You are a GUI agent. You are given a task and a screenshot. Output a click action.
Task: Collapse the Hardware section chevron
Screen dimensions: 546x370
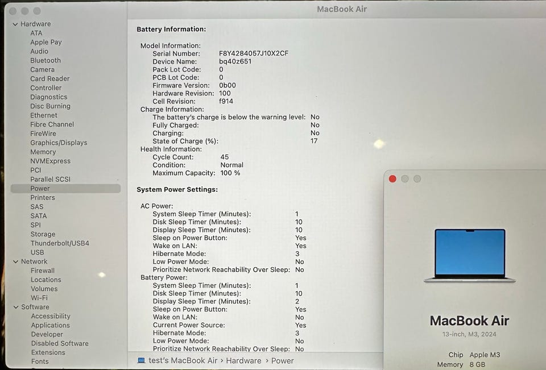coord(15,24)
